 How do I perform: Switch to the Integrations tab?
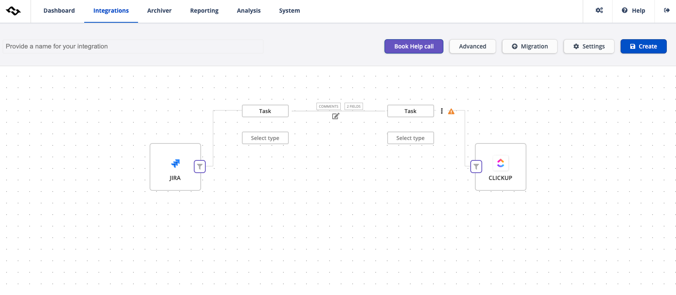(111, 11)
